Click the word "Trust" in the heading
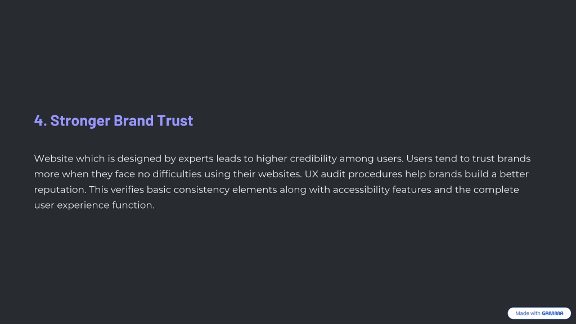 pos(175,120)
